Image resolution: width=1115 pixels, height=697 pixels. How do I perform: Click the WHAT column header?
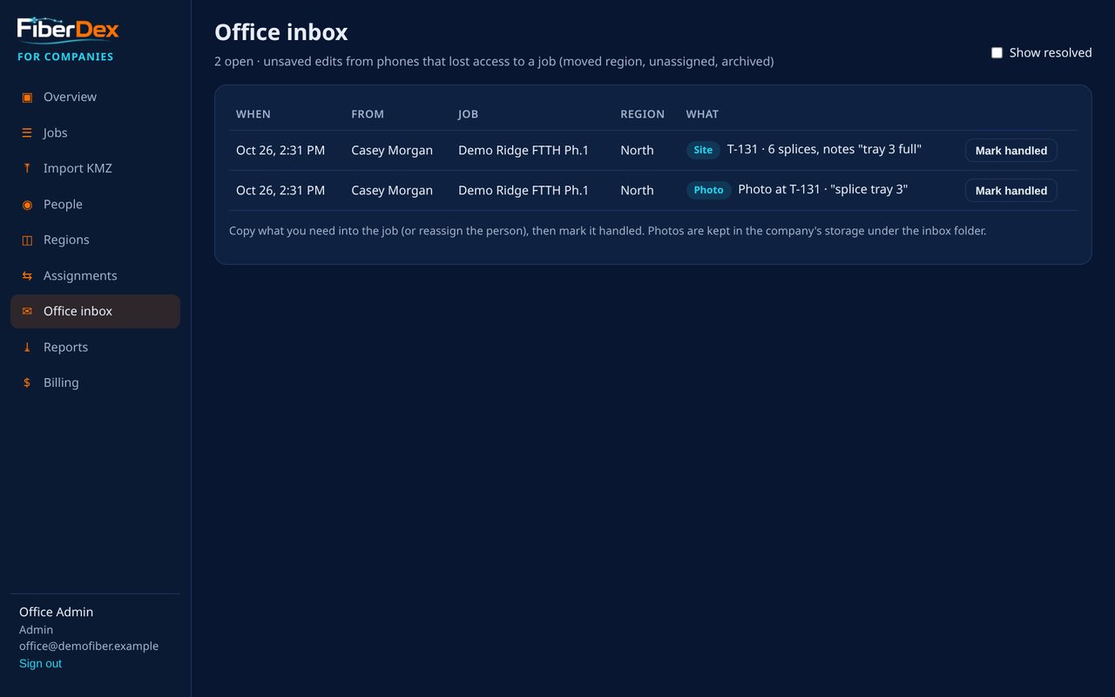[x=702, y=114]
